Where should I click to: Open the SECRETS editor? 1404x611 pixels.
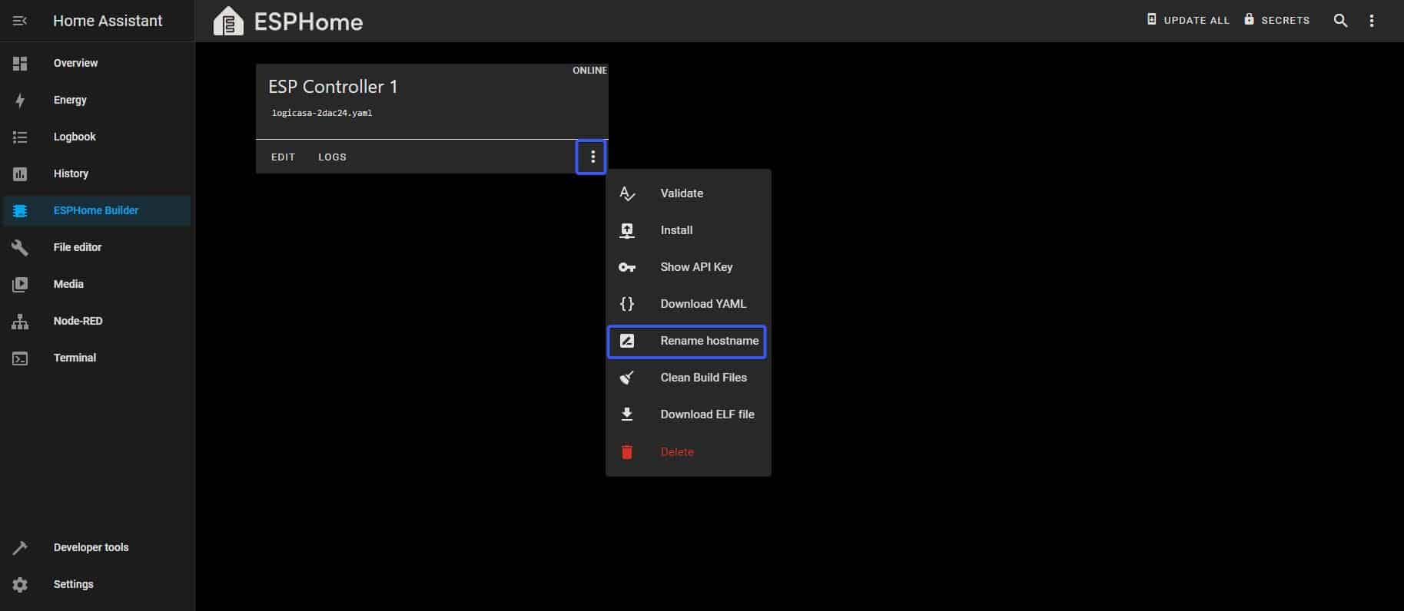(1277, 20)
